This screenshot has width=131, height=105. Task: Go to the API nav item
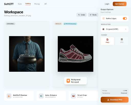46,4
